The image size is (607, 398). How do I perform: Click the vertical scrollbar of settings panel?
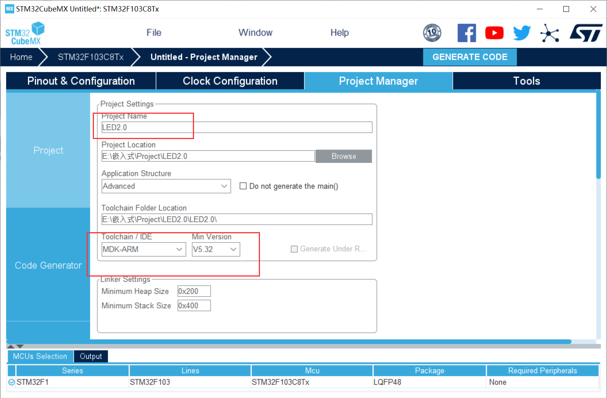pos(598,134)
